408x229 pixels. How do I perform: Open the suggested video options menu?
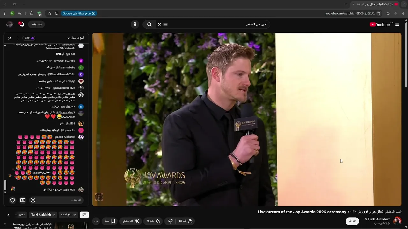tap(5, 225)
